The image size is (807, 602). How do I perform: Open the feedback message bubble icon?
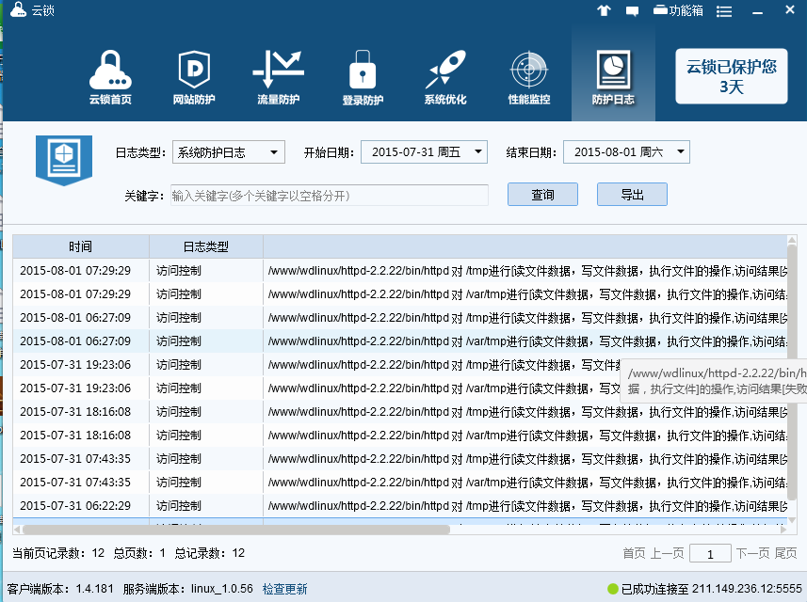(632, 11)
